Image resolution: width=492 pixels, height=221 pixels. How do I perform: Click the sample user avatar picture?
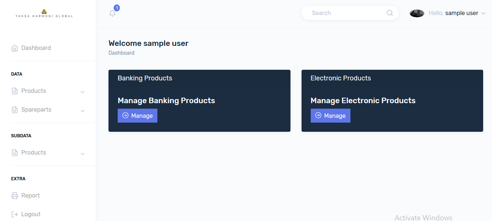coord(417,13)
